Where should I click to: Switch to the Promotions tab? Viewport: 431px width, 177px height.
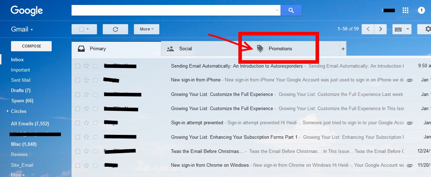pyautogui.click(x=295, y=49)
